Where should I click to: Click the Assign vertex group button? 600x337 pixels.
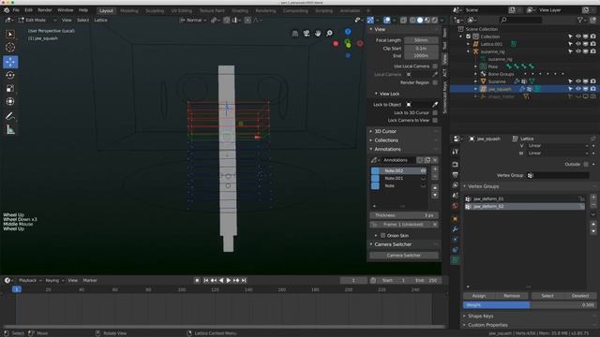(479, 296)
